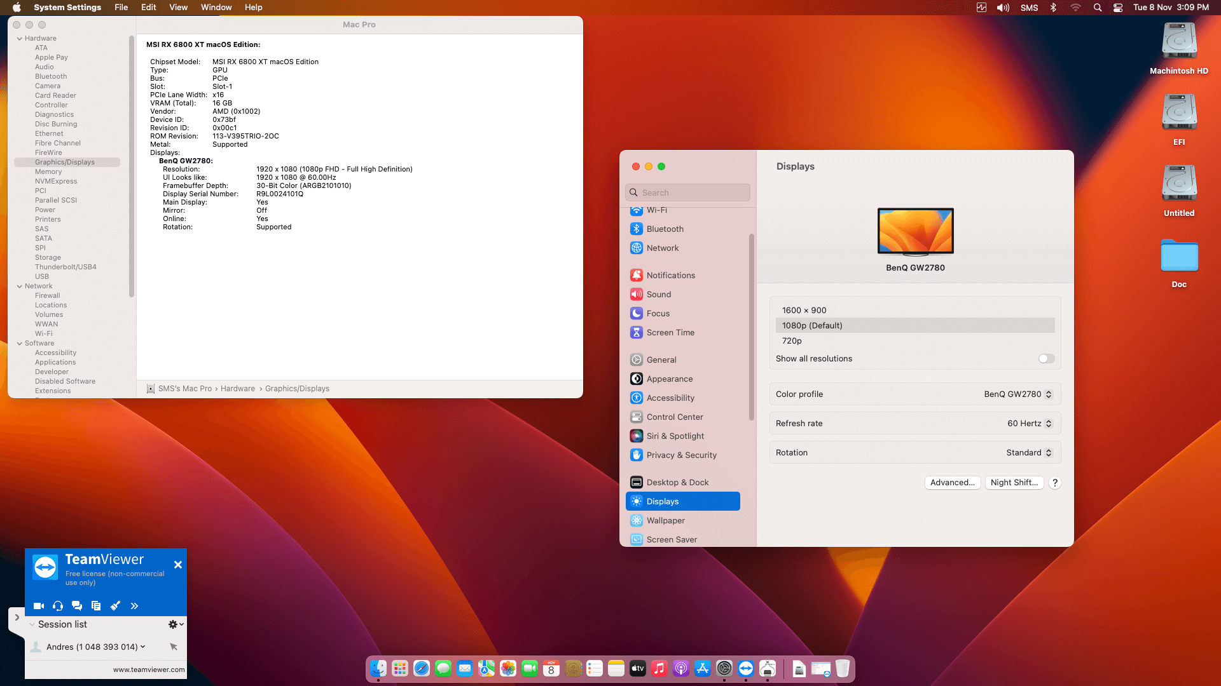Select the 720p resolution
The width and height of the screenshot is (1221, 686).
(915, 341)
